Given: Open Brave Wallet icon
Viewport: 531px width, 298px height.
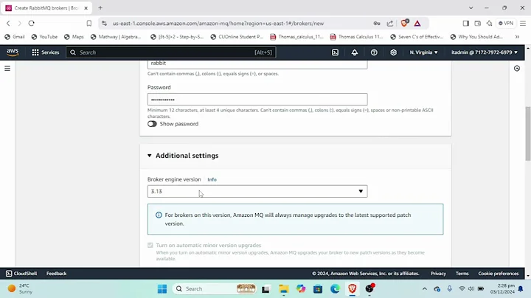Looking at the screenshot, I should (477, 24).
